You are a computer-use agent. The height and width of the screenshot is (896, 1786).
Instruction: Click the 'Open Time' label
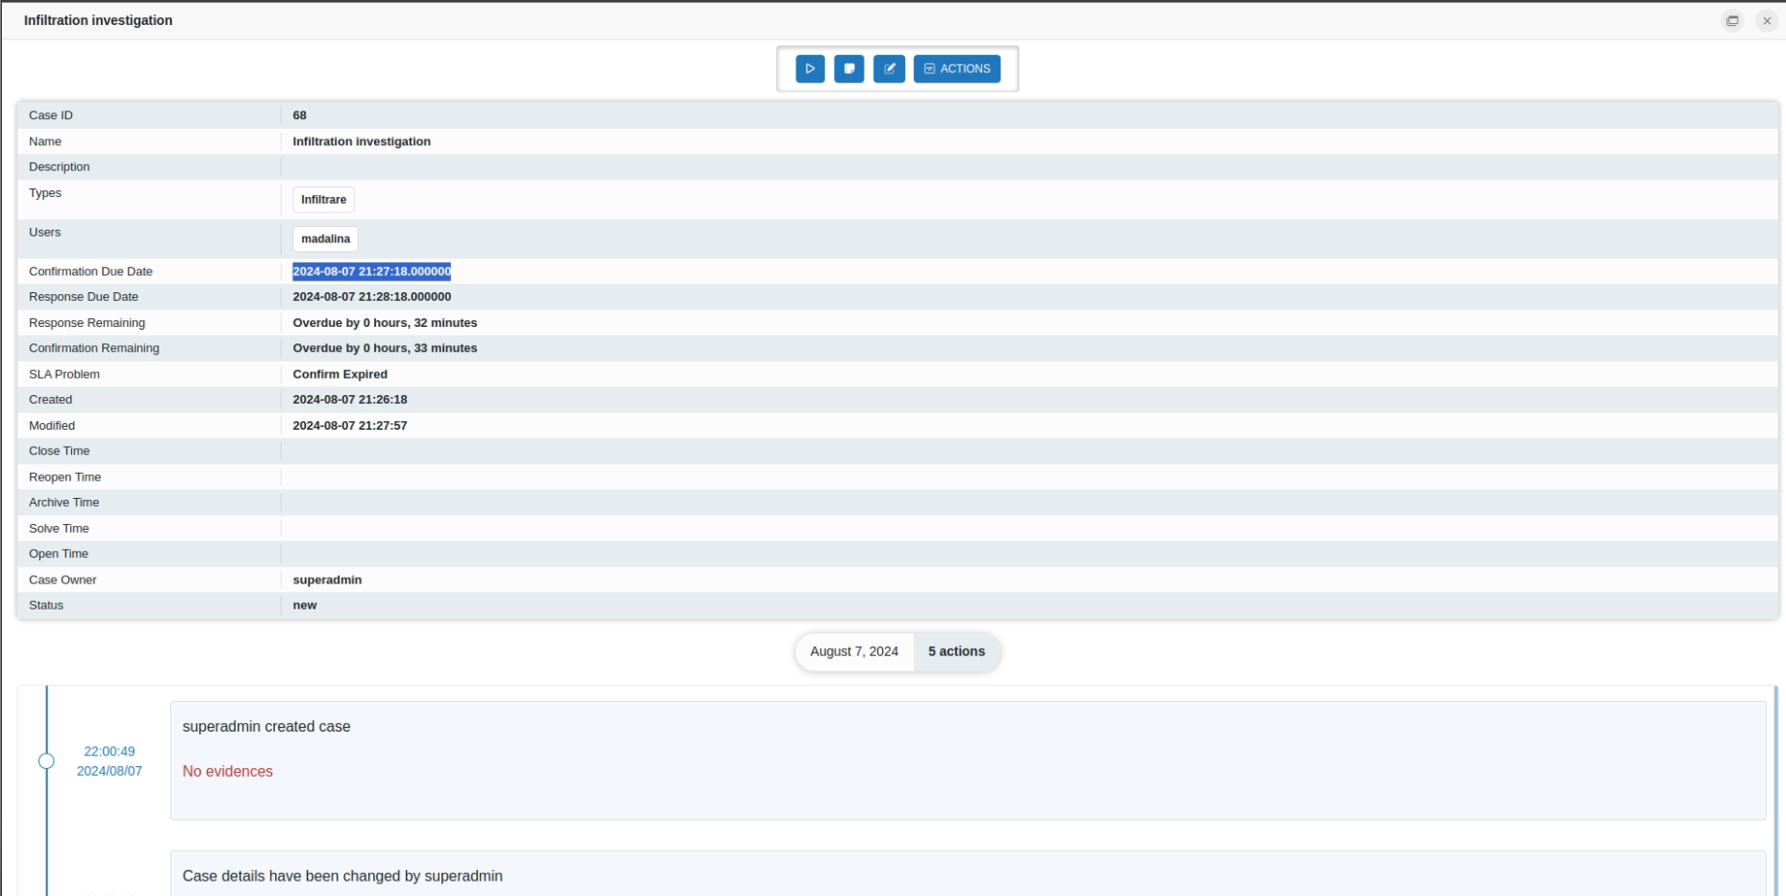click(59, 554)
